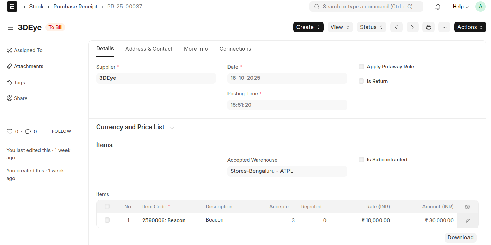
Task: Add an attachment with plus icon
Action: tap(66, 66)
